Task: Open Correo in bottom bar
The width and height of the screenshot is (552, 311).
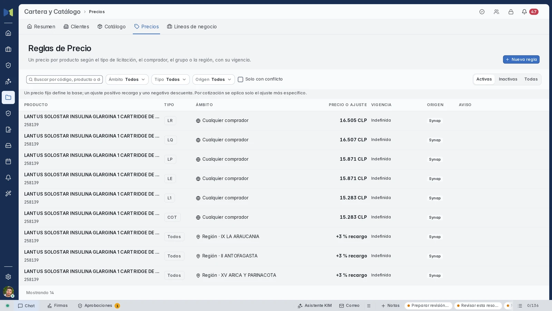Action: pos(349,306)
